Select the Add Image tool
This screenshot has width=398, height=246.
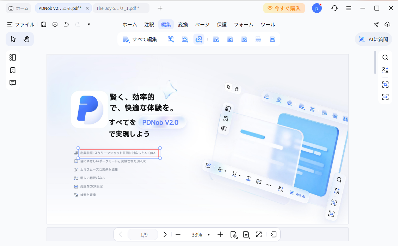click(185, 39)
